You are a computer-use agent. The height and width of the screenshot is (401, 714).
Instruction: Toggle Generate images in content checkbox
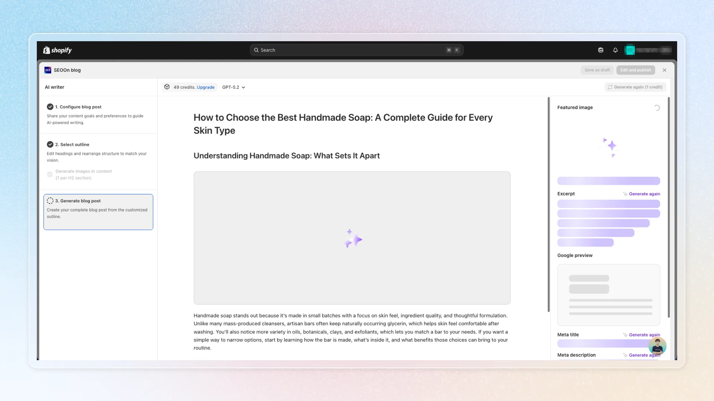coord(50,175)
